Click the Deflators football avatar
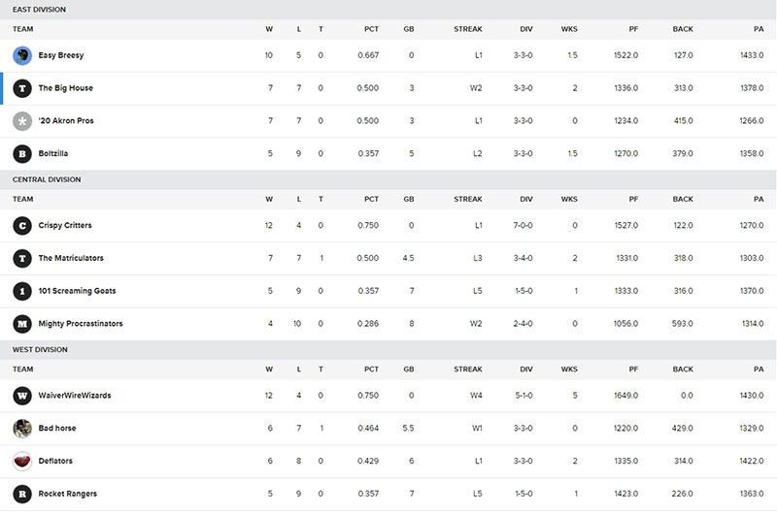 (22, 461)
